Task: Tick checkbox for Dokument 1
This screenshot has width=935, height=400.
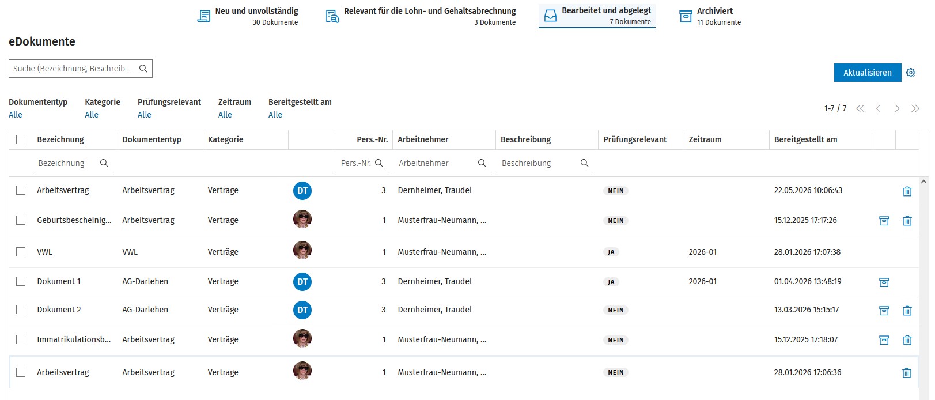Action: [x=21, y=281]
